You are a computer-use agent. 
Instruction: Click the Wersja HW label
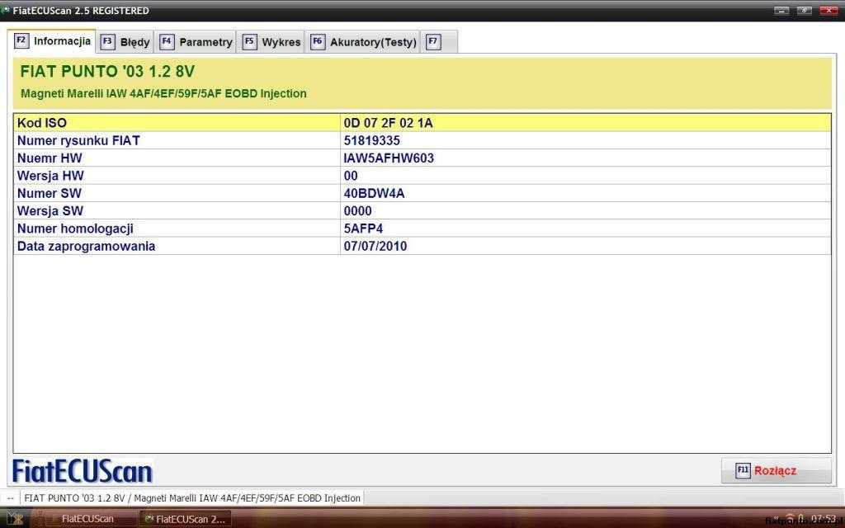pyautogui.click(x=50, y=176)
